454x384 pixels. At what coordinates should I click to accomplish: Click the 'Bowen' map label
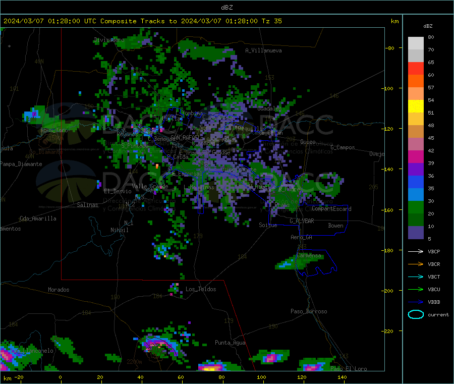coord(335,226)
